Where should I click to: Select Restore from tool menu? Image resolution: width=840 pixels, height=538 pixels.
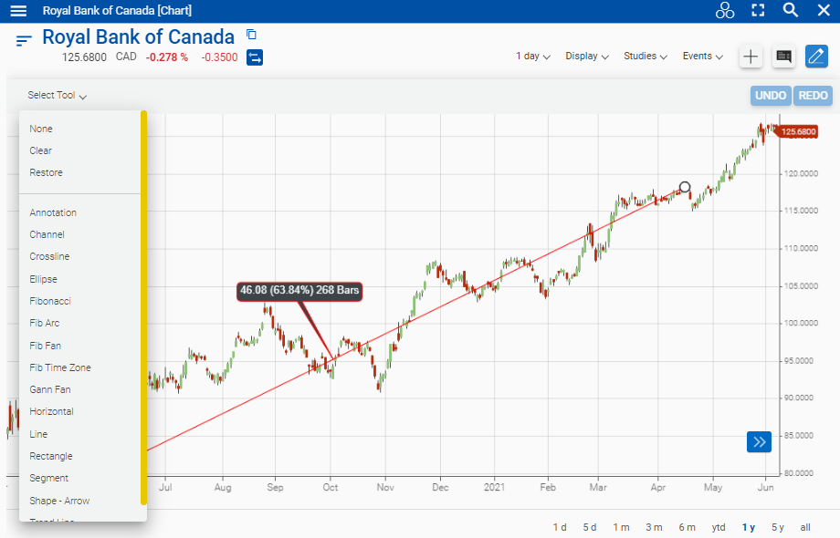pos(79,172)
